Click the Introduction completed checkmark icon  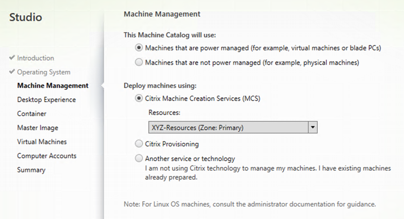[12, 57]
